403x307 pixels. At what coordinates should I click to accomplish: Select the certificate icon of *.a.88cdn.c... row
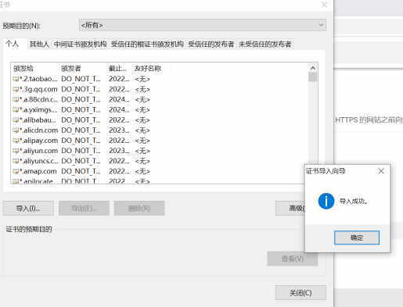pos(16,99)
